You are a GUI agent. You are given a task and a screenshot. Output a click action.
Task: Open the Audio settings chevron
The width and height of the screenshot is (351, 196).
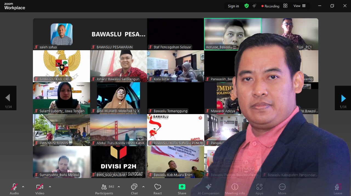23,187
